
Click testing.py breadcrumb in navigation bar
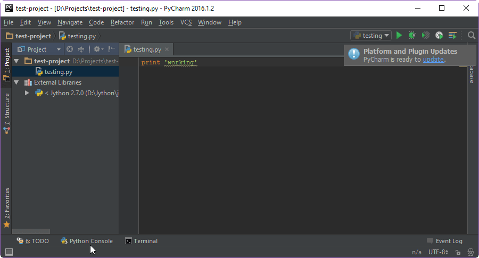(x=77, y=36)
